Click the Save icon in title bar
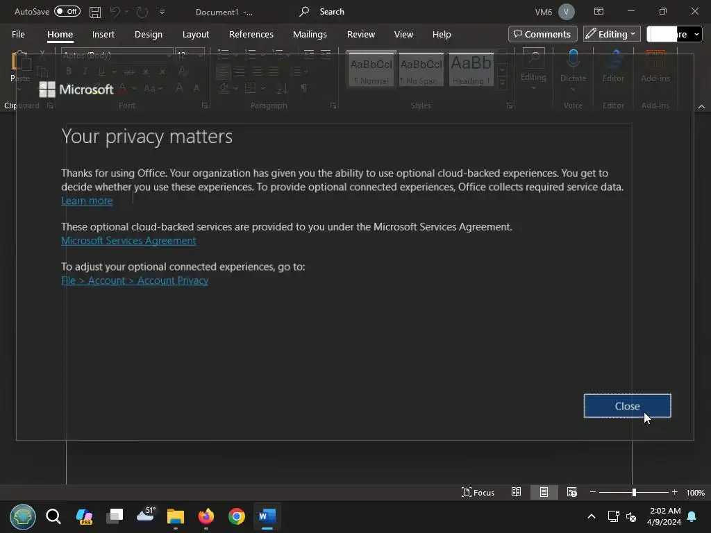 click(94, 12)
